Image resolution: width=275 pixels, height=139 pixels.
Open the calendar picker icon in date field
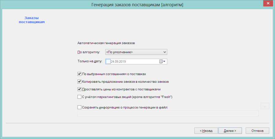point(161,61)
